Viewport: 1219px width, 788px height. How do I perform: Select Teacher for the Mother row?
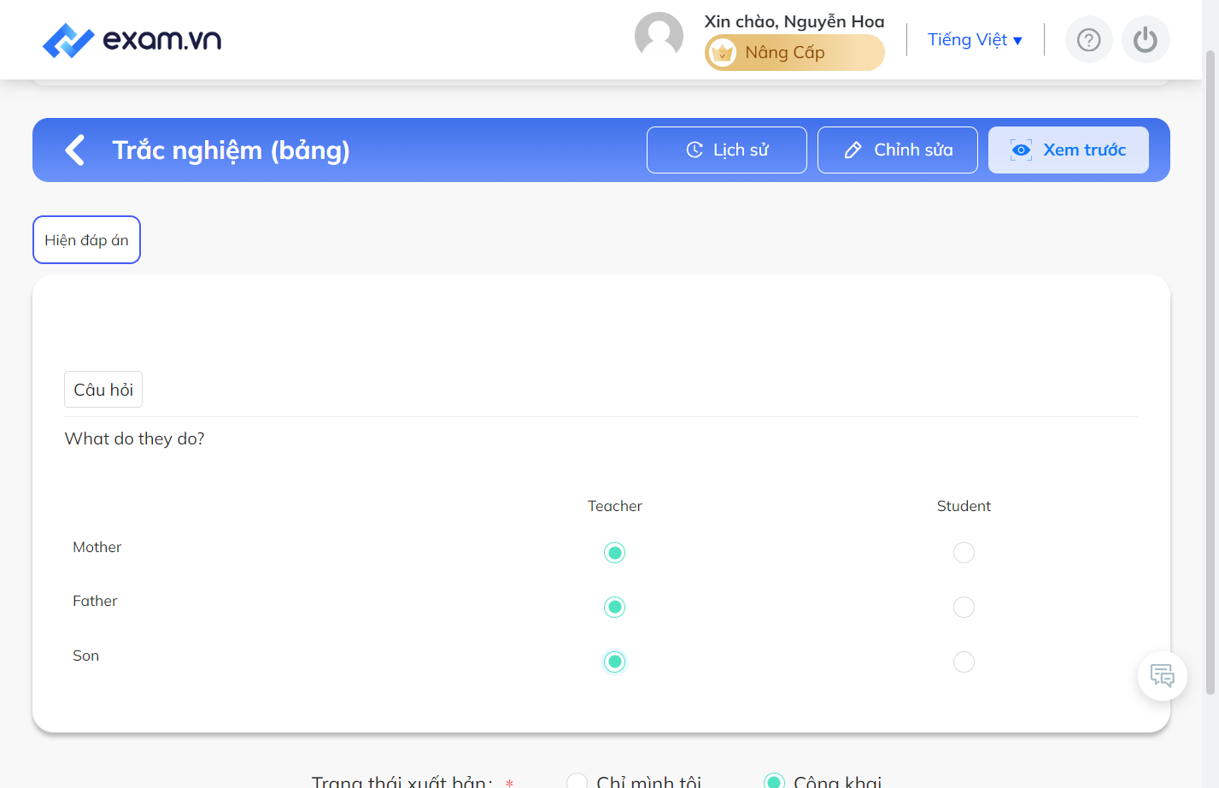click(614, 552)
